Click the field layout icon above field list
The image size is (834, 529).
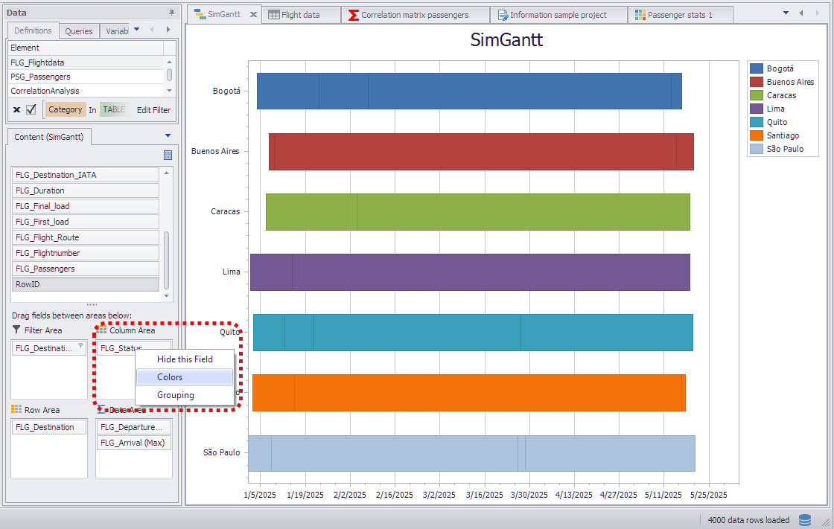(x=168, y=155)
